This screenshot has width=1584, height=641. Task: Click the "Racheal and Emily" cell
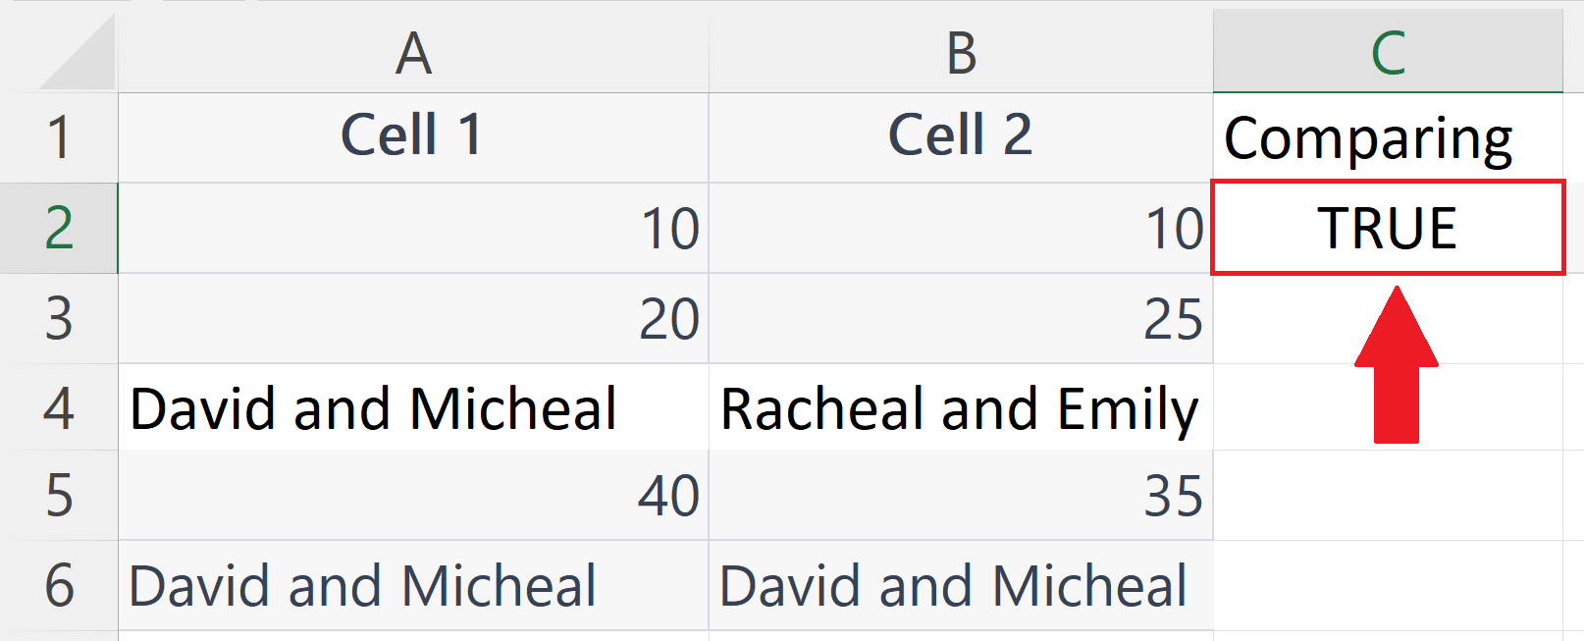click(x=961, y=408)
